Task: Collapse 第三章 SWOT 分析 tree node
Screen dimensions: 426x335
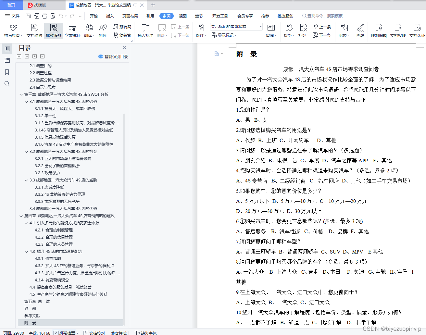Action: click(21, 94)
